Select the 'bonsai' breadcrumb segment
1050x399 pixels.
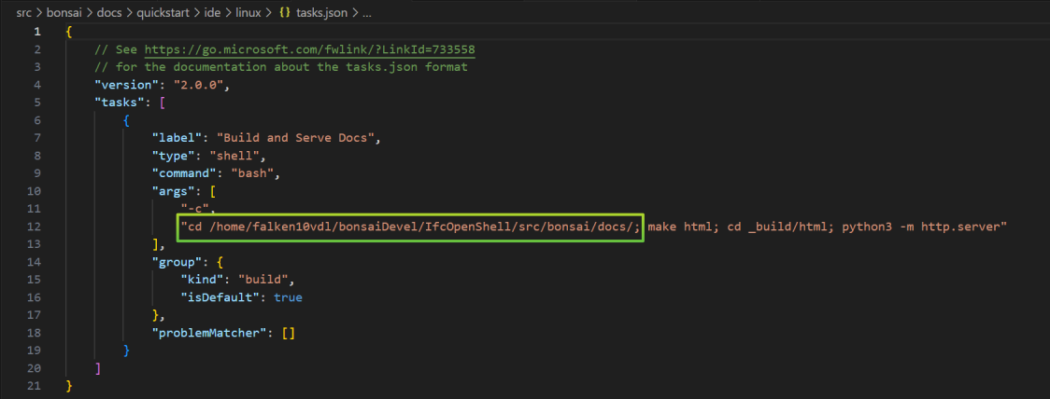click(64, 13)
